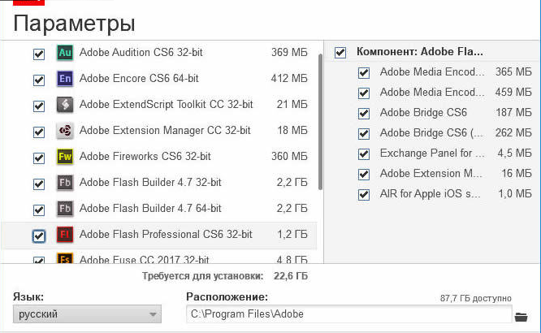Click the Adobe Encore En icon
Image resolution: width=541 pixels, height=333 pixels.
tap(65, 79)
